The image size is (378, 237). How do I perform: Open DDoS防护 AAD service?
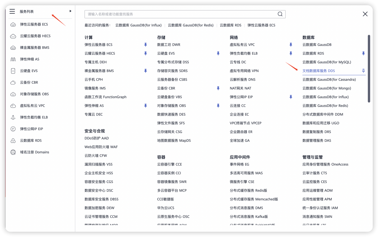[97, 138]
